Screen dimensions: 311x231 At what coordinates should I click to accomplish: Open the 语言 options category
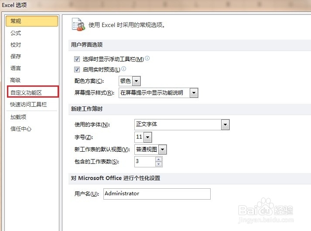click(x=16, y=68)
